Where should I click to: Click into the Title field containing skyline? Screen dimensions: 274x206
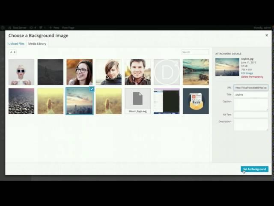[x=251, y=94]
